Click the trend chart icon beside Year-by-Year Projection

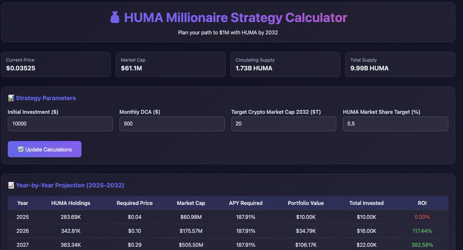pyautogui.click(x=11, y=185)
